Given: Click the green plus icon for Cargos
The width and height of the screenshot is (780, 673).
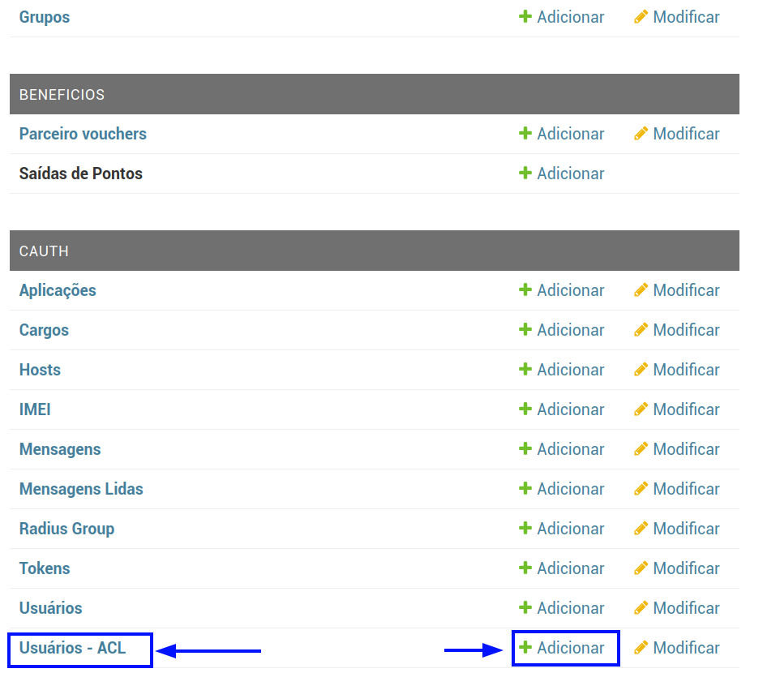Looking at the screenshot, I should tap(525, 330).
